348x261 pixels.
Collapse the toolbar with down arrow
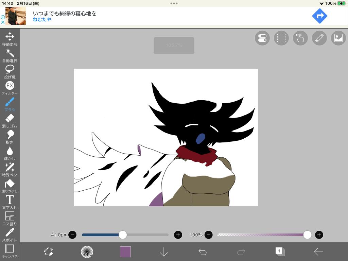pyautogui.click(x=164, y=252)
